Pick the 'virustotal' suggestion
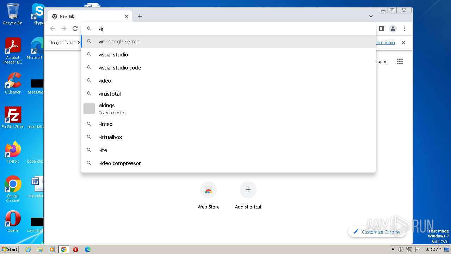 [228, 94]
